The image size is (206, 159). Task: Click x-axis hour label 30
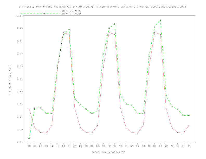pos(86,146)
